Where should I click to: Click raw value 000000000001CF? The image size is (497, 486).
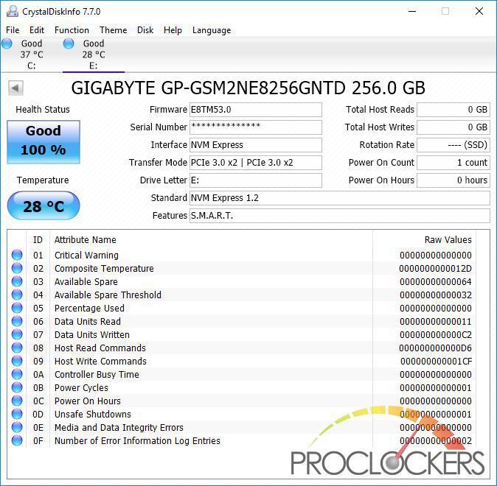(436, 362)
